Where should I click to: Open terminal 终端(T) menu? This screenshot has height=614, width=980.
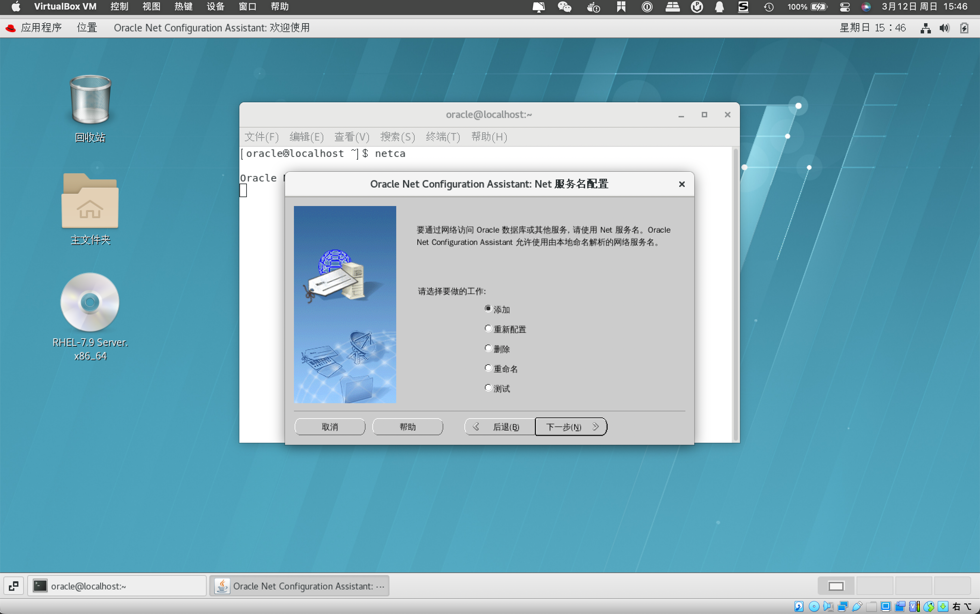(x=443, y=137)
